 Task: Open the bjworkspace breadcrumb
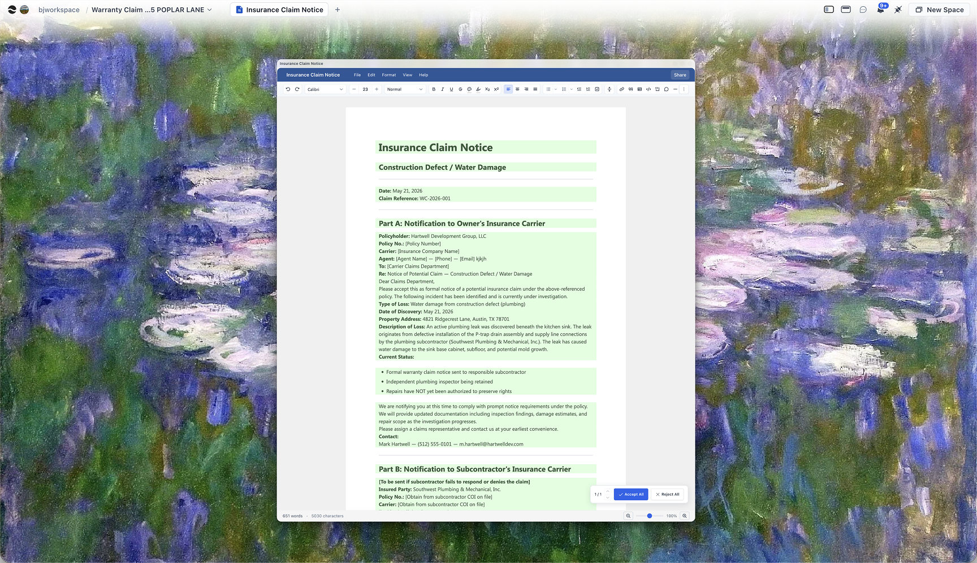pyautogui.click(x=59, y=10)
